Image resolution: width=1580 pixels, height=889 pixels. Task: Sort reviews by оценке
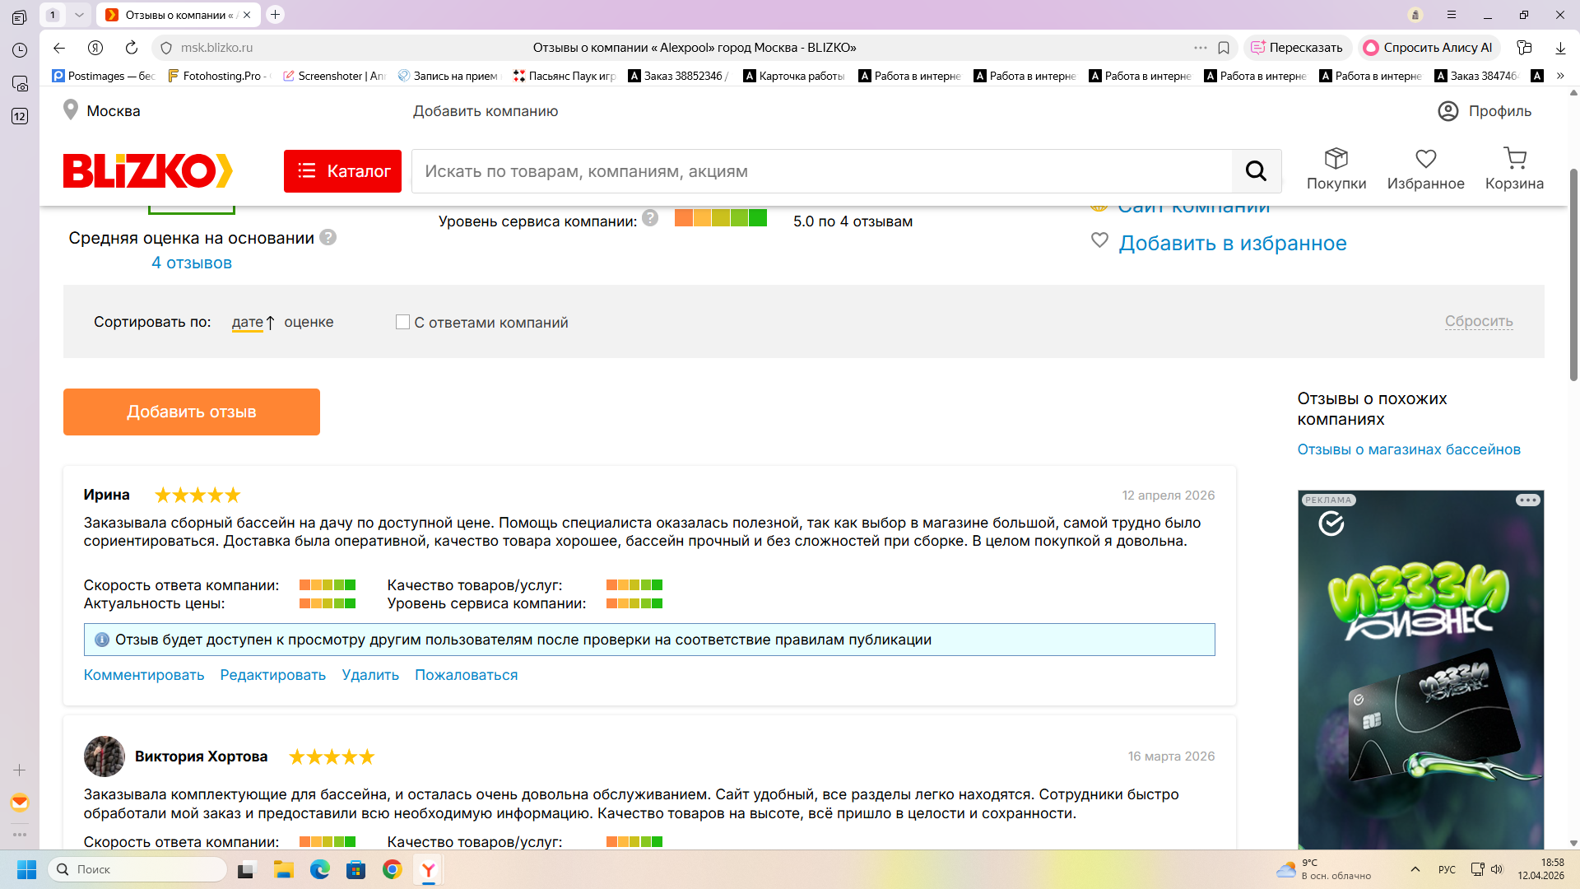tap(309, 323)
